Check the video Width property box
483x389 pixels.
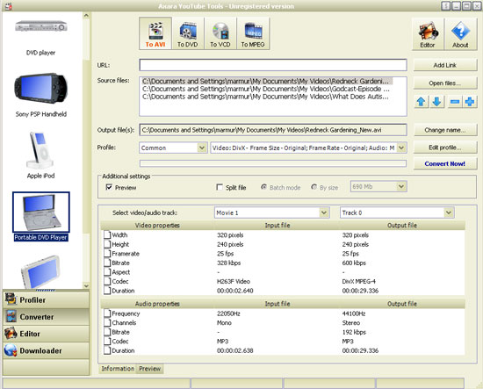tap(107, 234)
